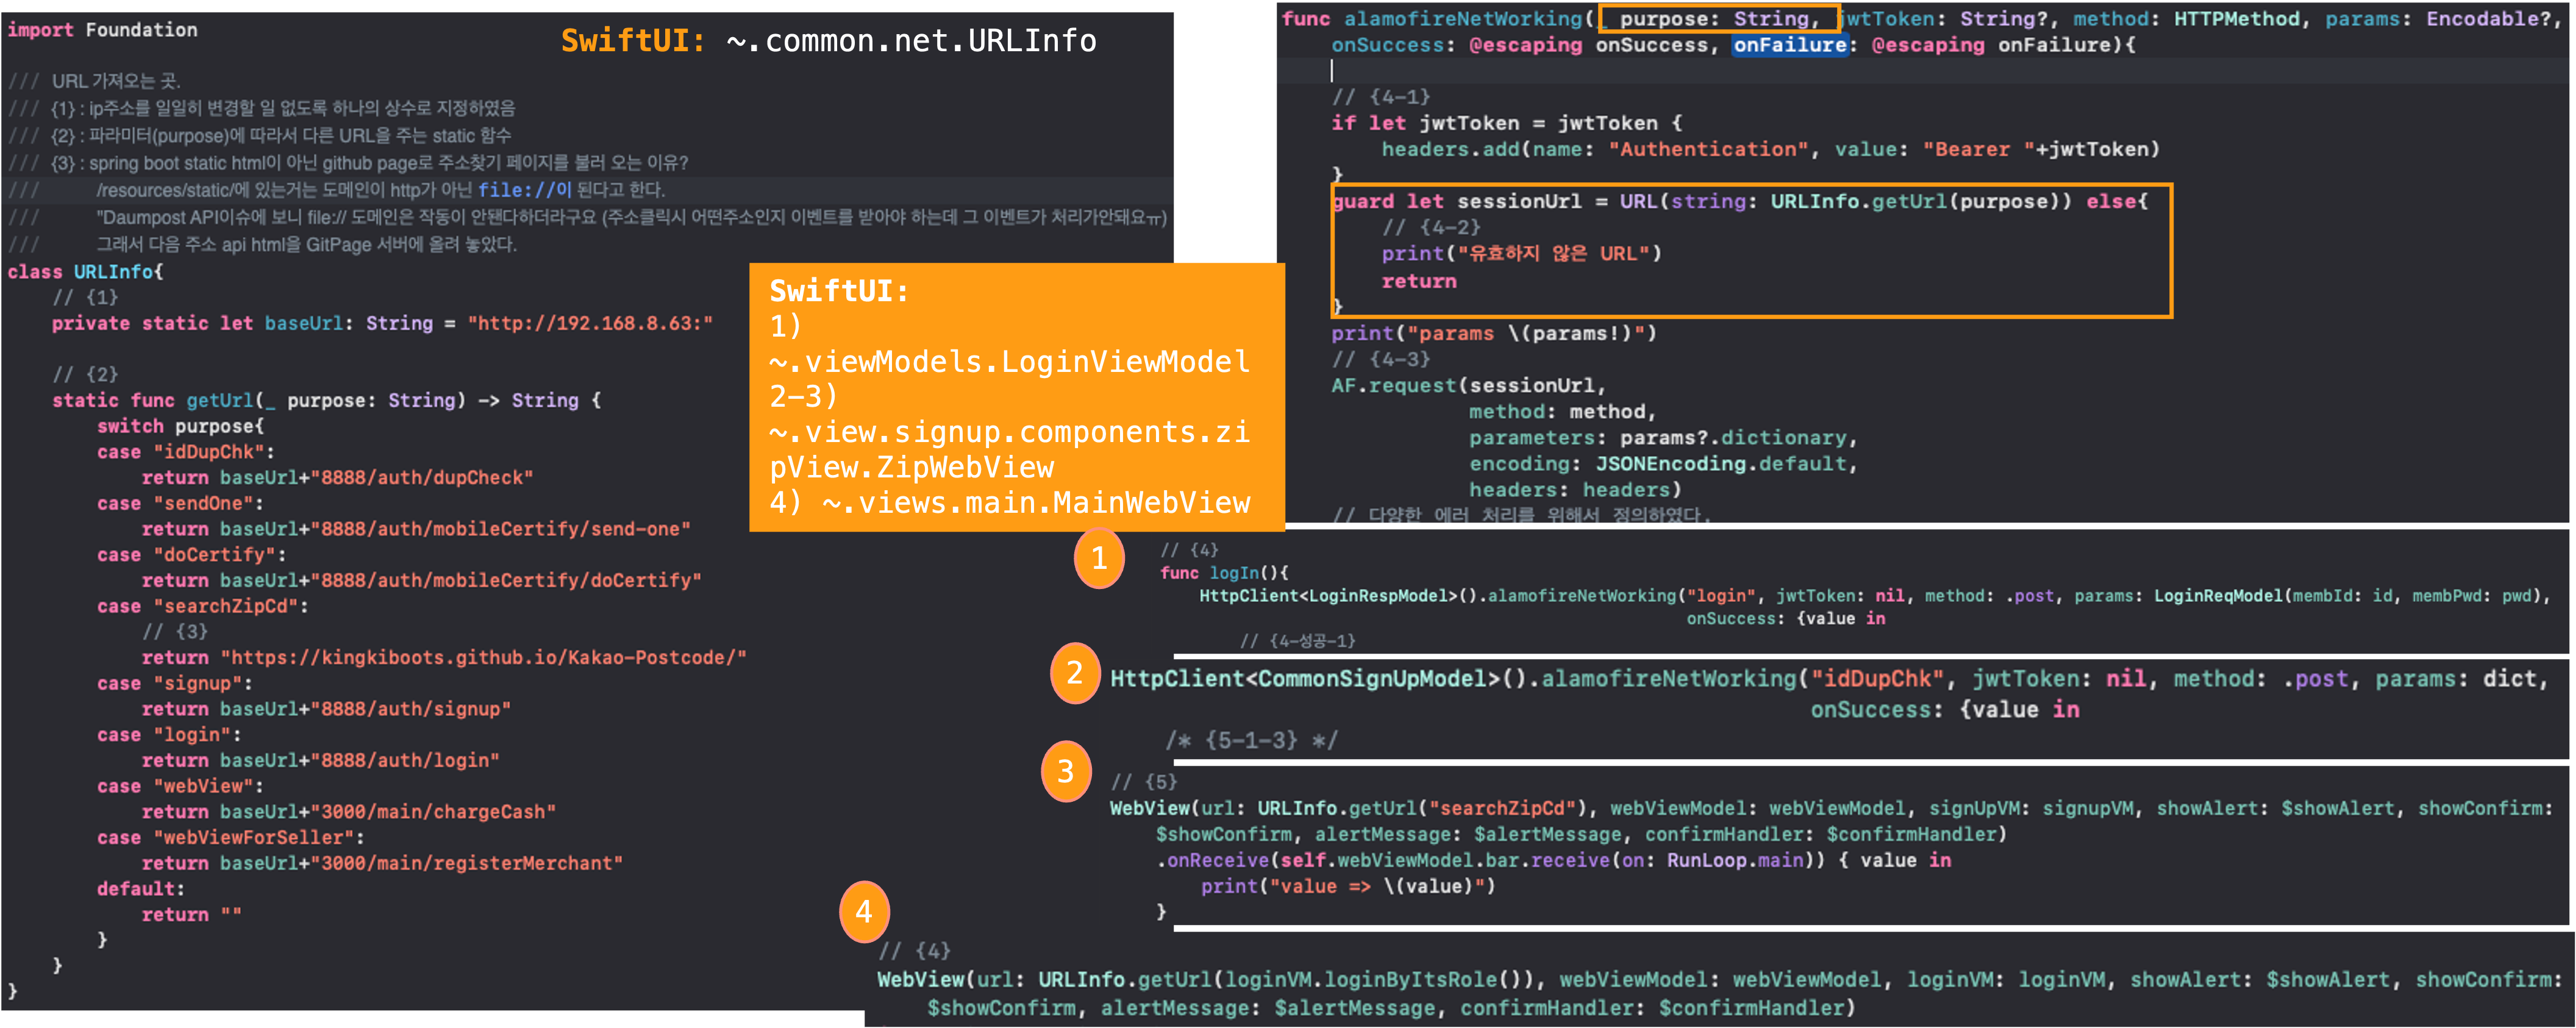Image resolution: width=2576 pixels, height=1028 pixels.
Task: Click the "AF.request(sessionUrl," line
Action: point(1468,386)
